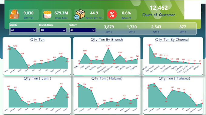This screenshot has height=115, width=206.
Task: Select the 140 February point in Tahena chart
Action: (x=154, y=84)
